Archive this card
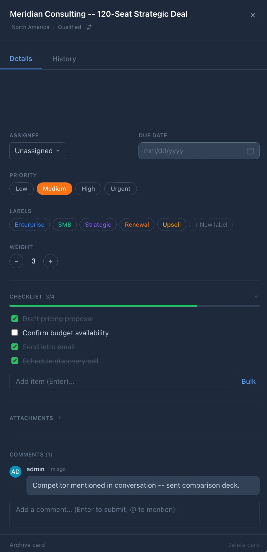This screenshot has width=267, height=552. 27,545
